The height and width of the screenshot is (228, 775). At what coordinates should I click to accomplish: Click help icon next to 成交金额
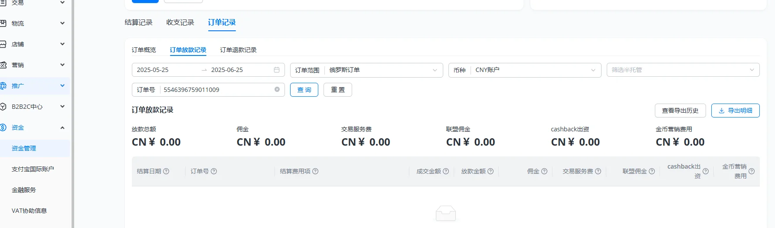tap(446, 171)
